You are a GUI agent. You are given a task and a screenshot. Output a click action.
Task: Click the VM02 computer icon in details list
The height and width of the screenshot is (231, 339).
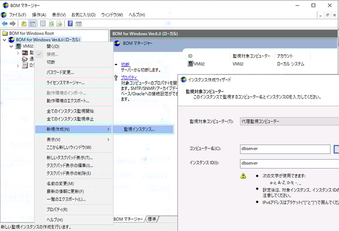point(190,63)
